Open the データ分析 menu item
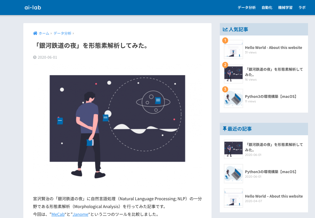The width and height of the screenshot is (315, 218). [247, 8]
